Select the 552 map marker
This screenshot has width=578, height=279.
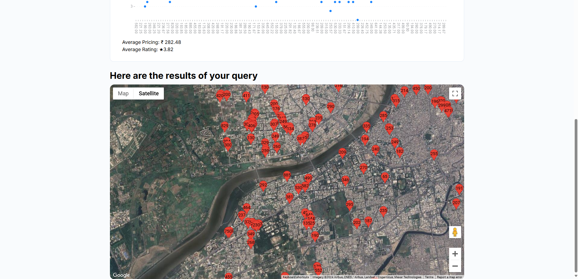(318, 272)
